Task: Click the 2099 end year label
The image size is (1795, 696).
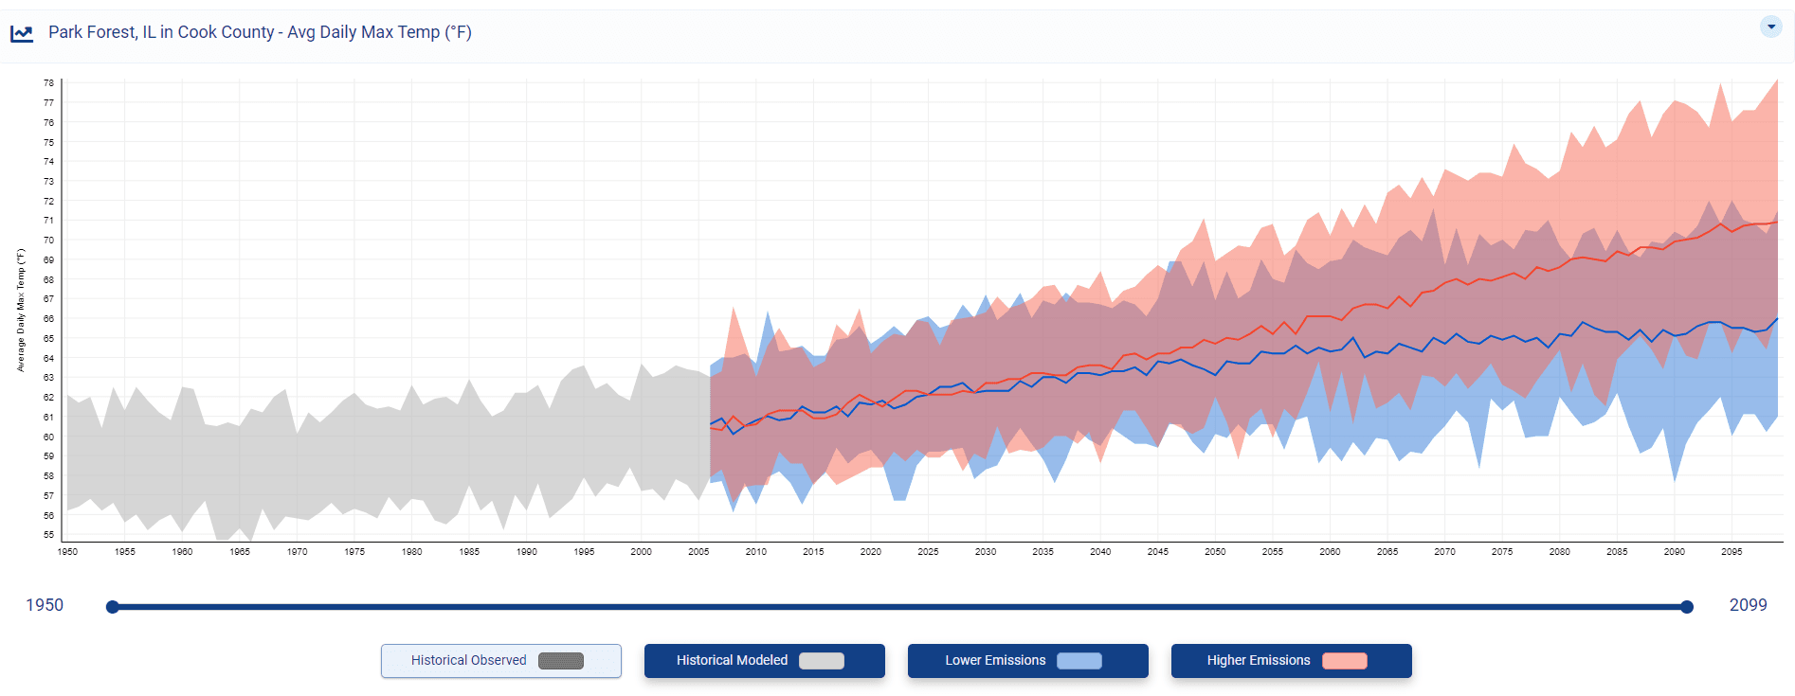Action: point(1748,605)
